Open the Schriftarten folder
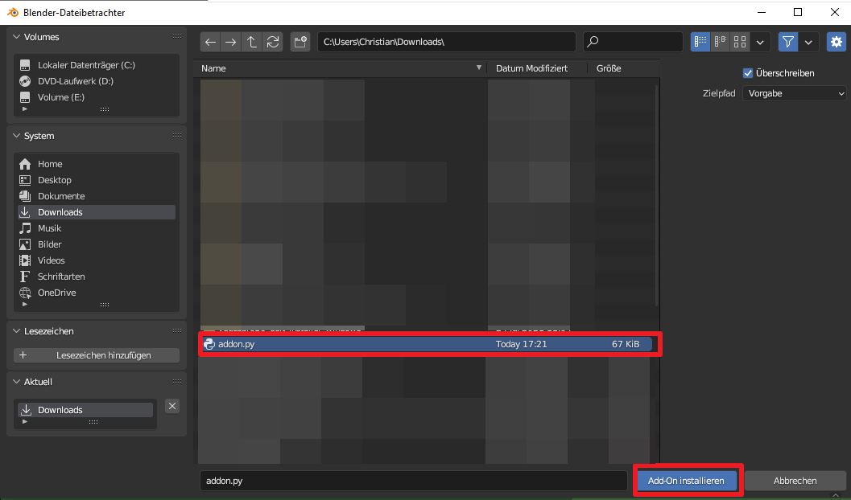 pos(97,277)
